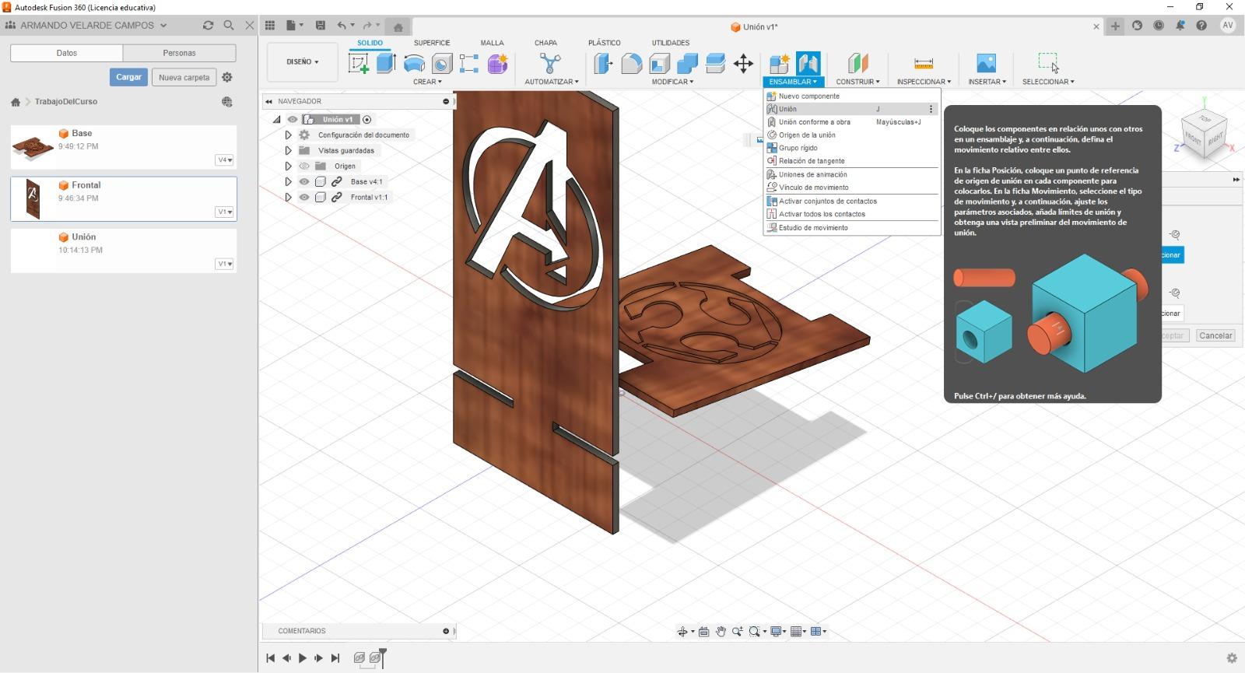Show the Origen folder via eye icon
This screenshot has width=1245, height=673.
click(x=304, y=166)
